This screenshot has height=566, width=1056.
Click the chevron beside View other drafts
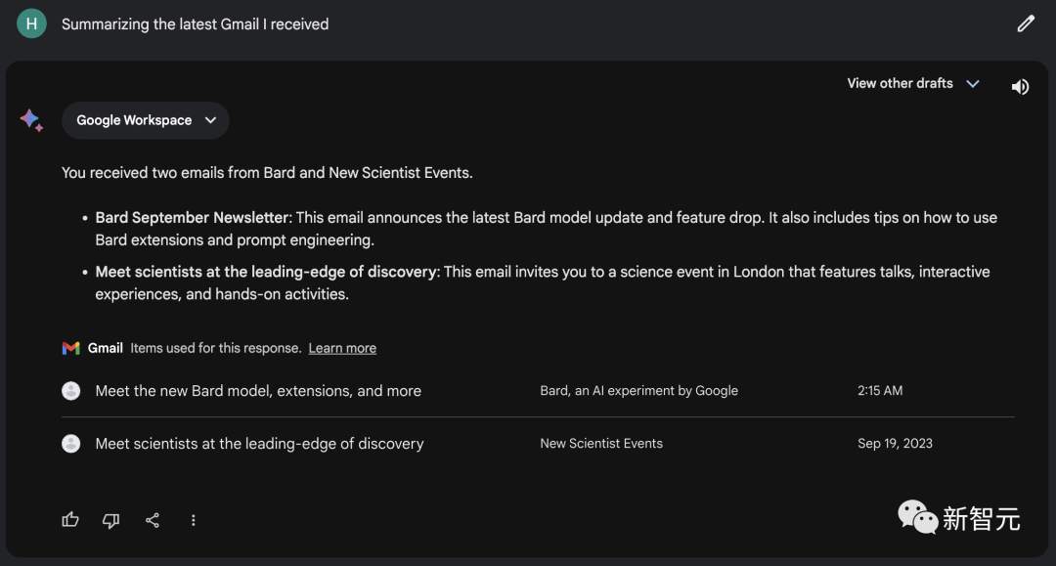(x=973, y=83)
